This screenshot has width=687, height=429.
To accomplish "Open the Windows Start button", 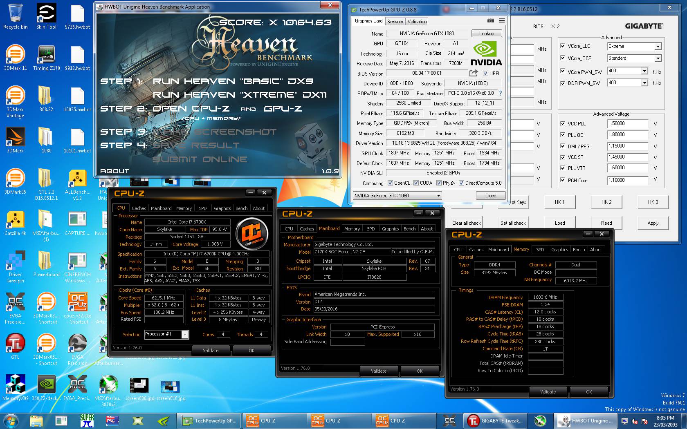I will click(11, 421).
